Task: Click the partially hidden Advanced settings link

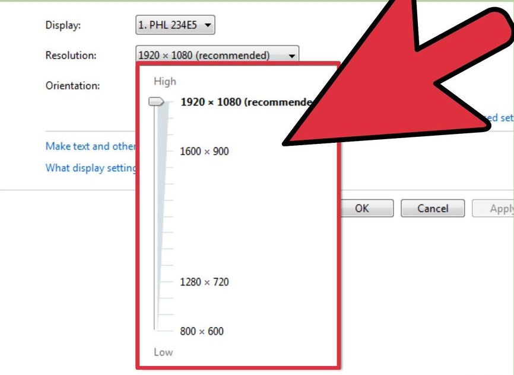Action: (499, 118)
